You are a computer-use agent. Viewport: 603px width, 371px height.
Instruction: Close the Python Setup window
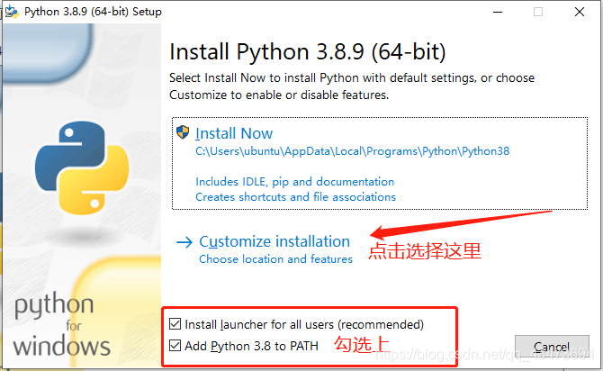click(580, 12)
